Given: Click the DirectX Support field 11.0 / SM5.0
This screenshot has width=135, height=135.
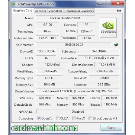Looking at the screenshot, I should pyautogui.click(x=107, y=65).
